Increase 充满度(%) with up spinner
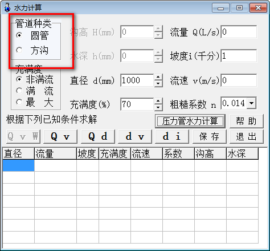The height and width of the screenshot is (251, 270). [158, 101]
